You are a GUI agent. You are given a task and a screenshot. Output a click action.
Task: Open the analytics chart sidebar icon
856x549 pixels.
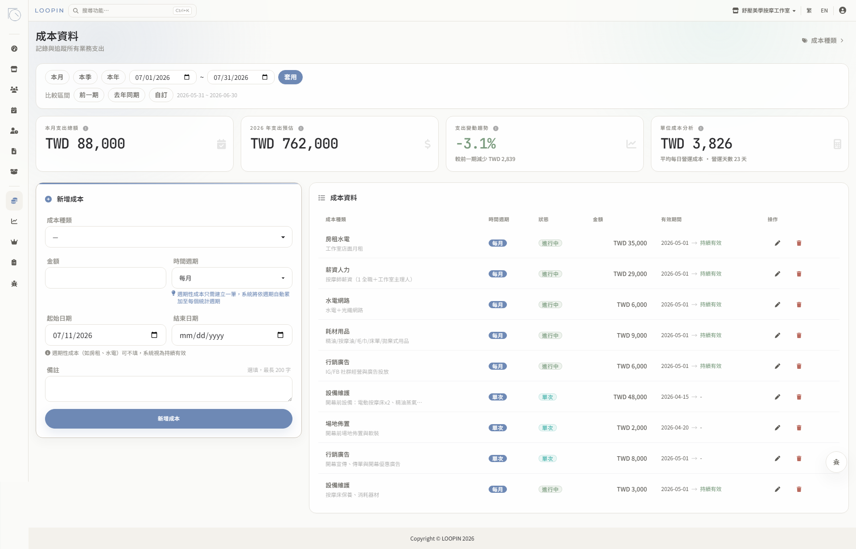coord(14,221)
